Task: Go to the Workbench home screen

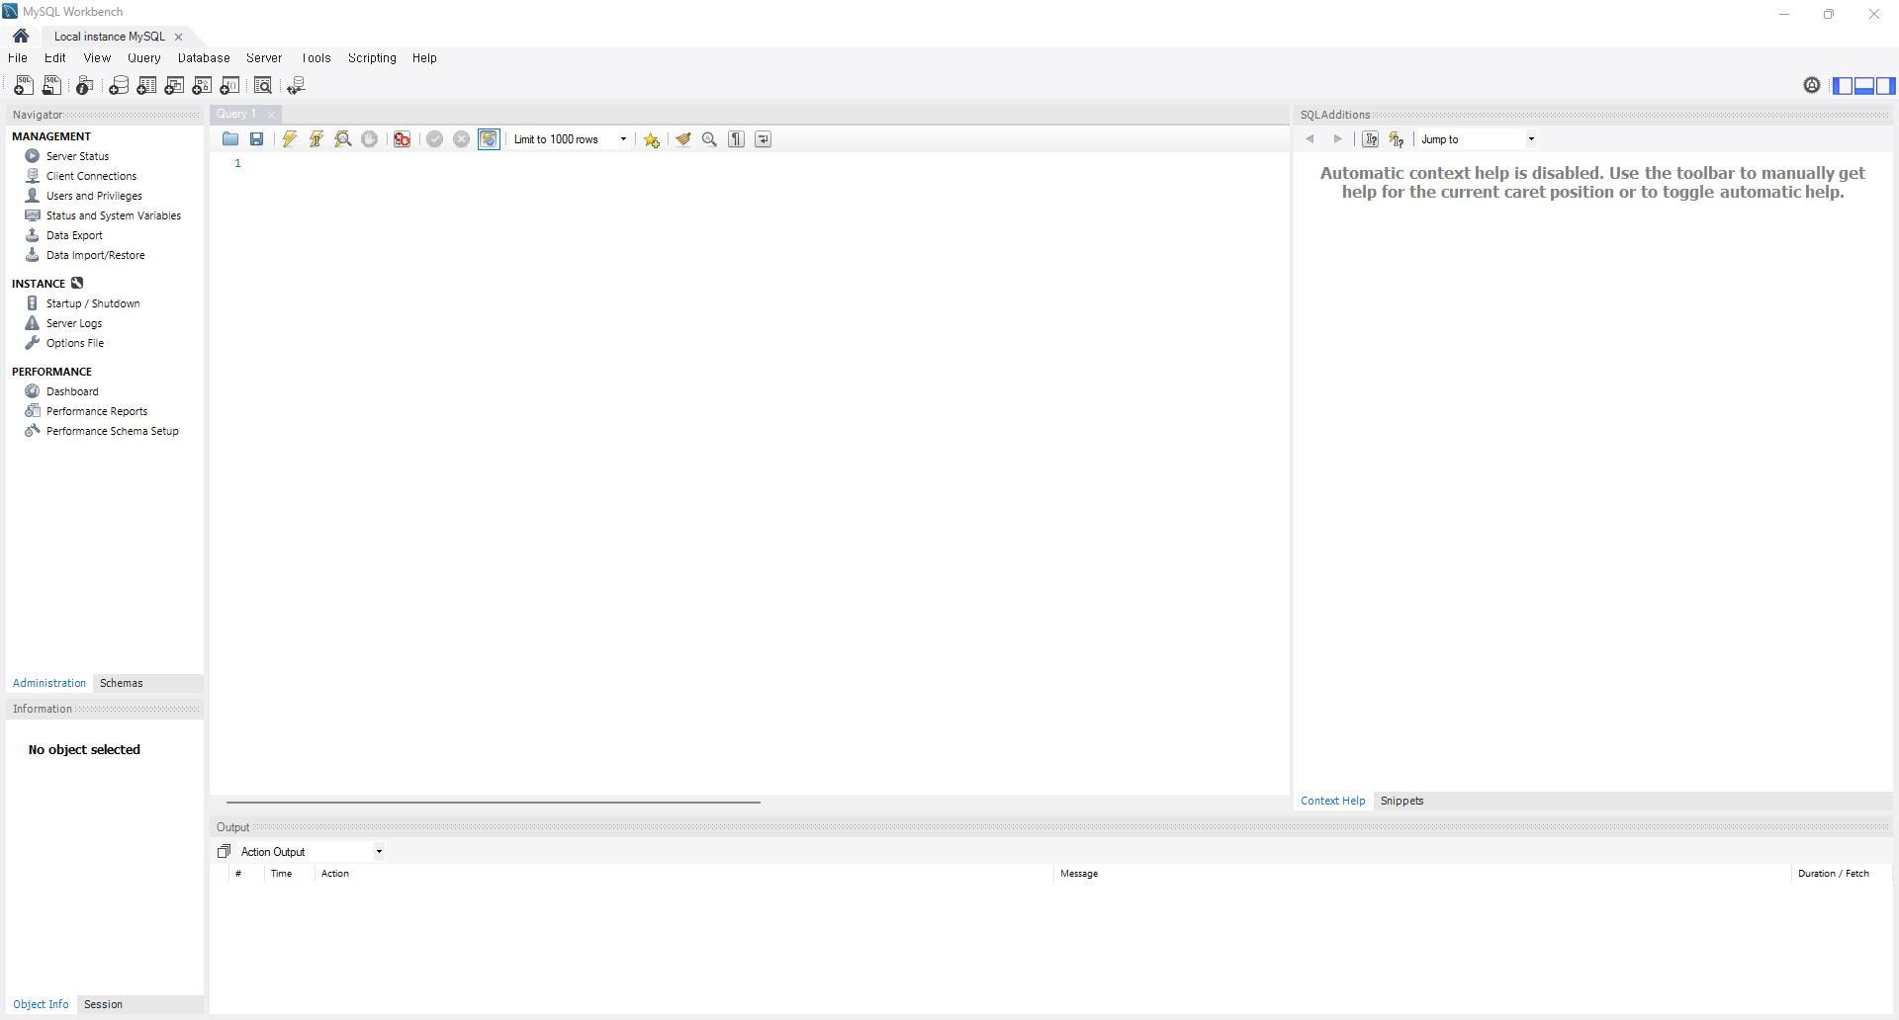Action: click(x=21, y=37)
